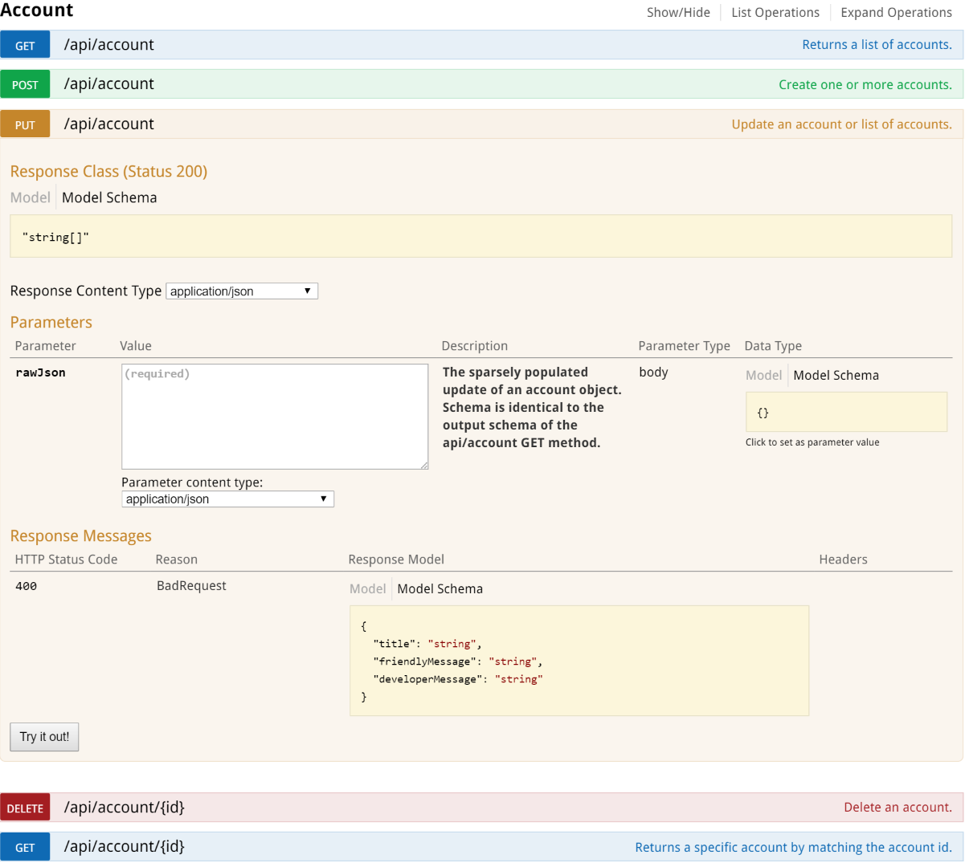This screenshot has width=965, height=863.
Task: View the Model Schema tab for the 400 response
Action: pos(440,588)
